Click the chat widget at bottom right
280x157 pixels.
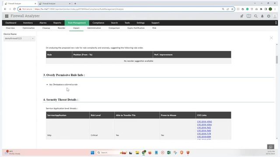click(x=270, y=147)
